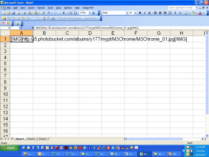Image resolution: width=209 pixels, height=157 pixels.
Task: Click the vertical scrollbar down arrow
Action: coord(207,135)
